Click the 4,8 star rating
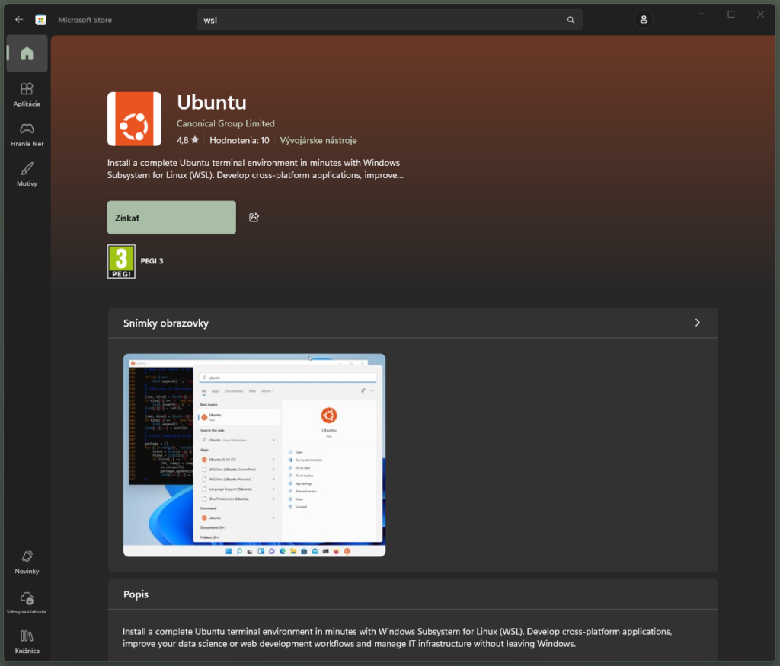780x666 pixels. (187, 140)
